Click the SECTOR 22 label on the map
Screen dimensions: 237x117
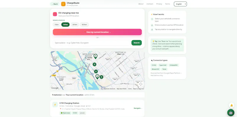(121, 53)
